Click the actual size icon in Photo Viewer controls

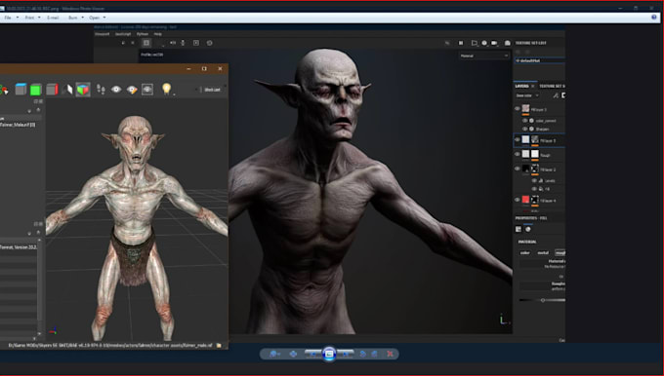(x=293, y=354)
